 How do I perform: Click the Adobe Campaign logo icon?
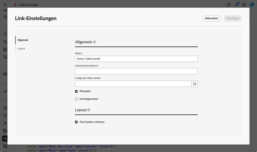[15, 4]
